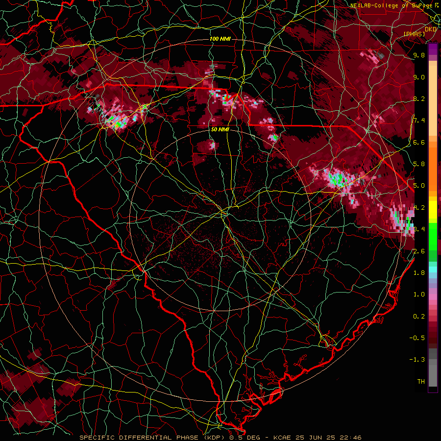This screenshot has height=441, width=441.
Task: Click the DKD product label
Action: coord(431,29)
